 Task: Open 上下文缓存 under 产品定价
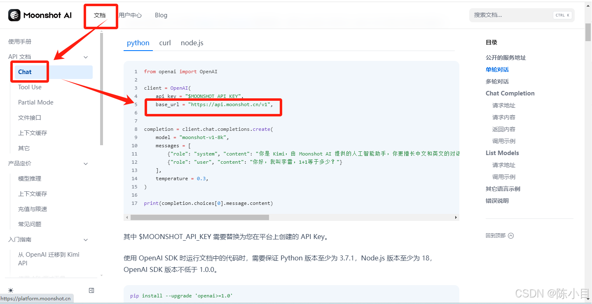[33, 194]
